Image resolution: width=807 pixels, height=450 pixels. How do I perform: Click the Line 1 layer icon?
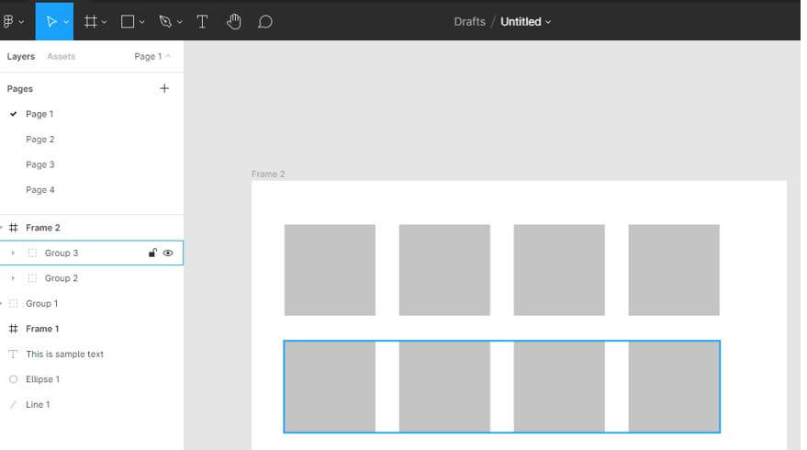pyautogui.click(x=14, y=404)
